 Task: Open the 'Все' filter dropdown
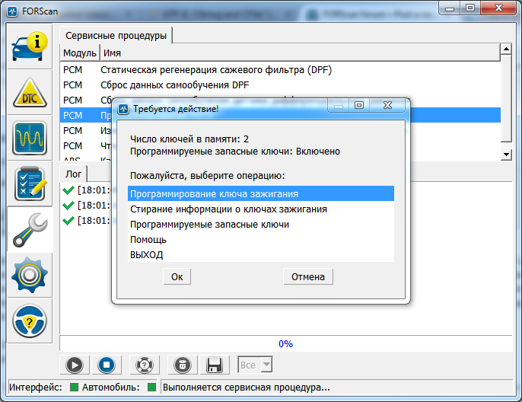click(255, 365)
